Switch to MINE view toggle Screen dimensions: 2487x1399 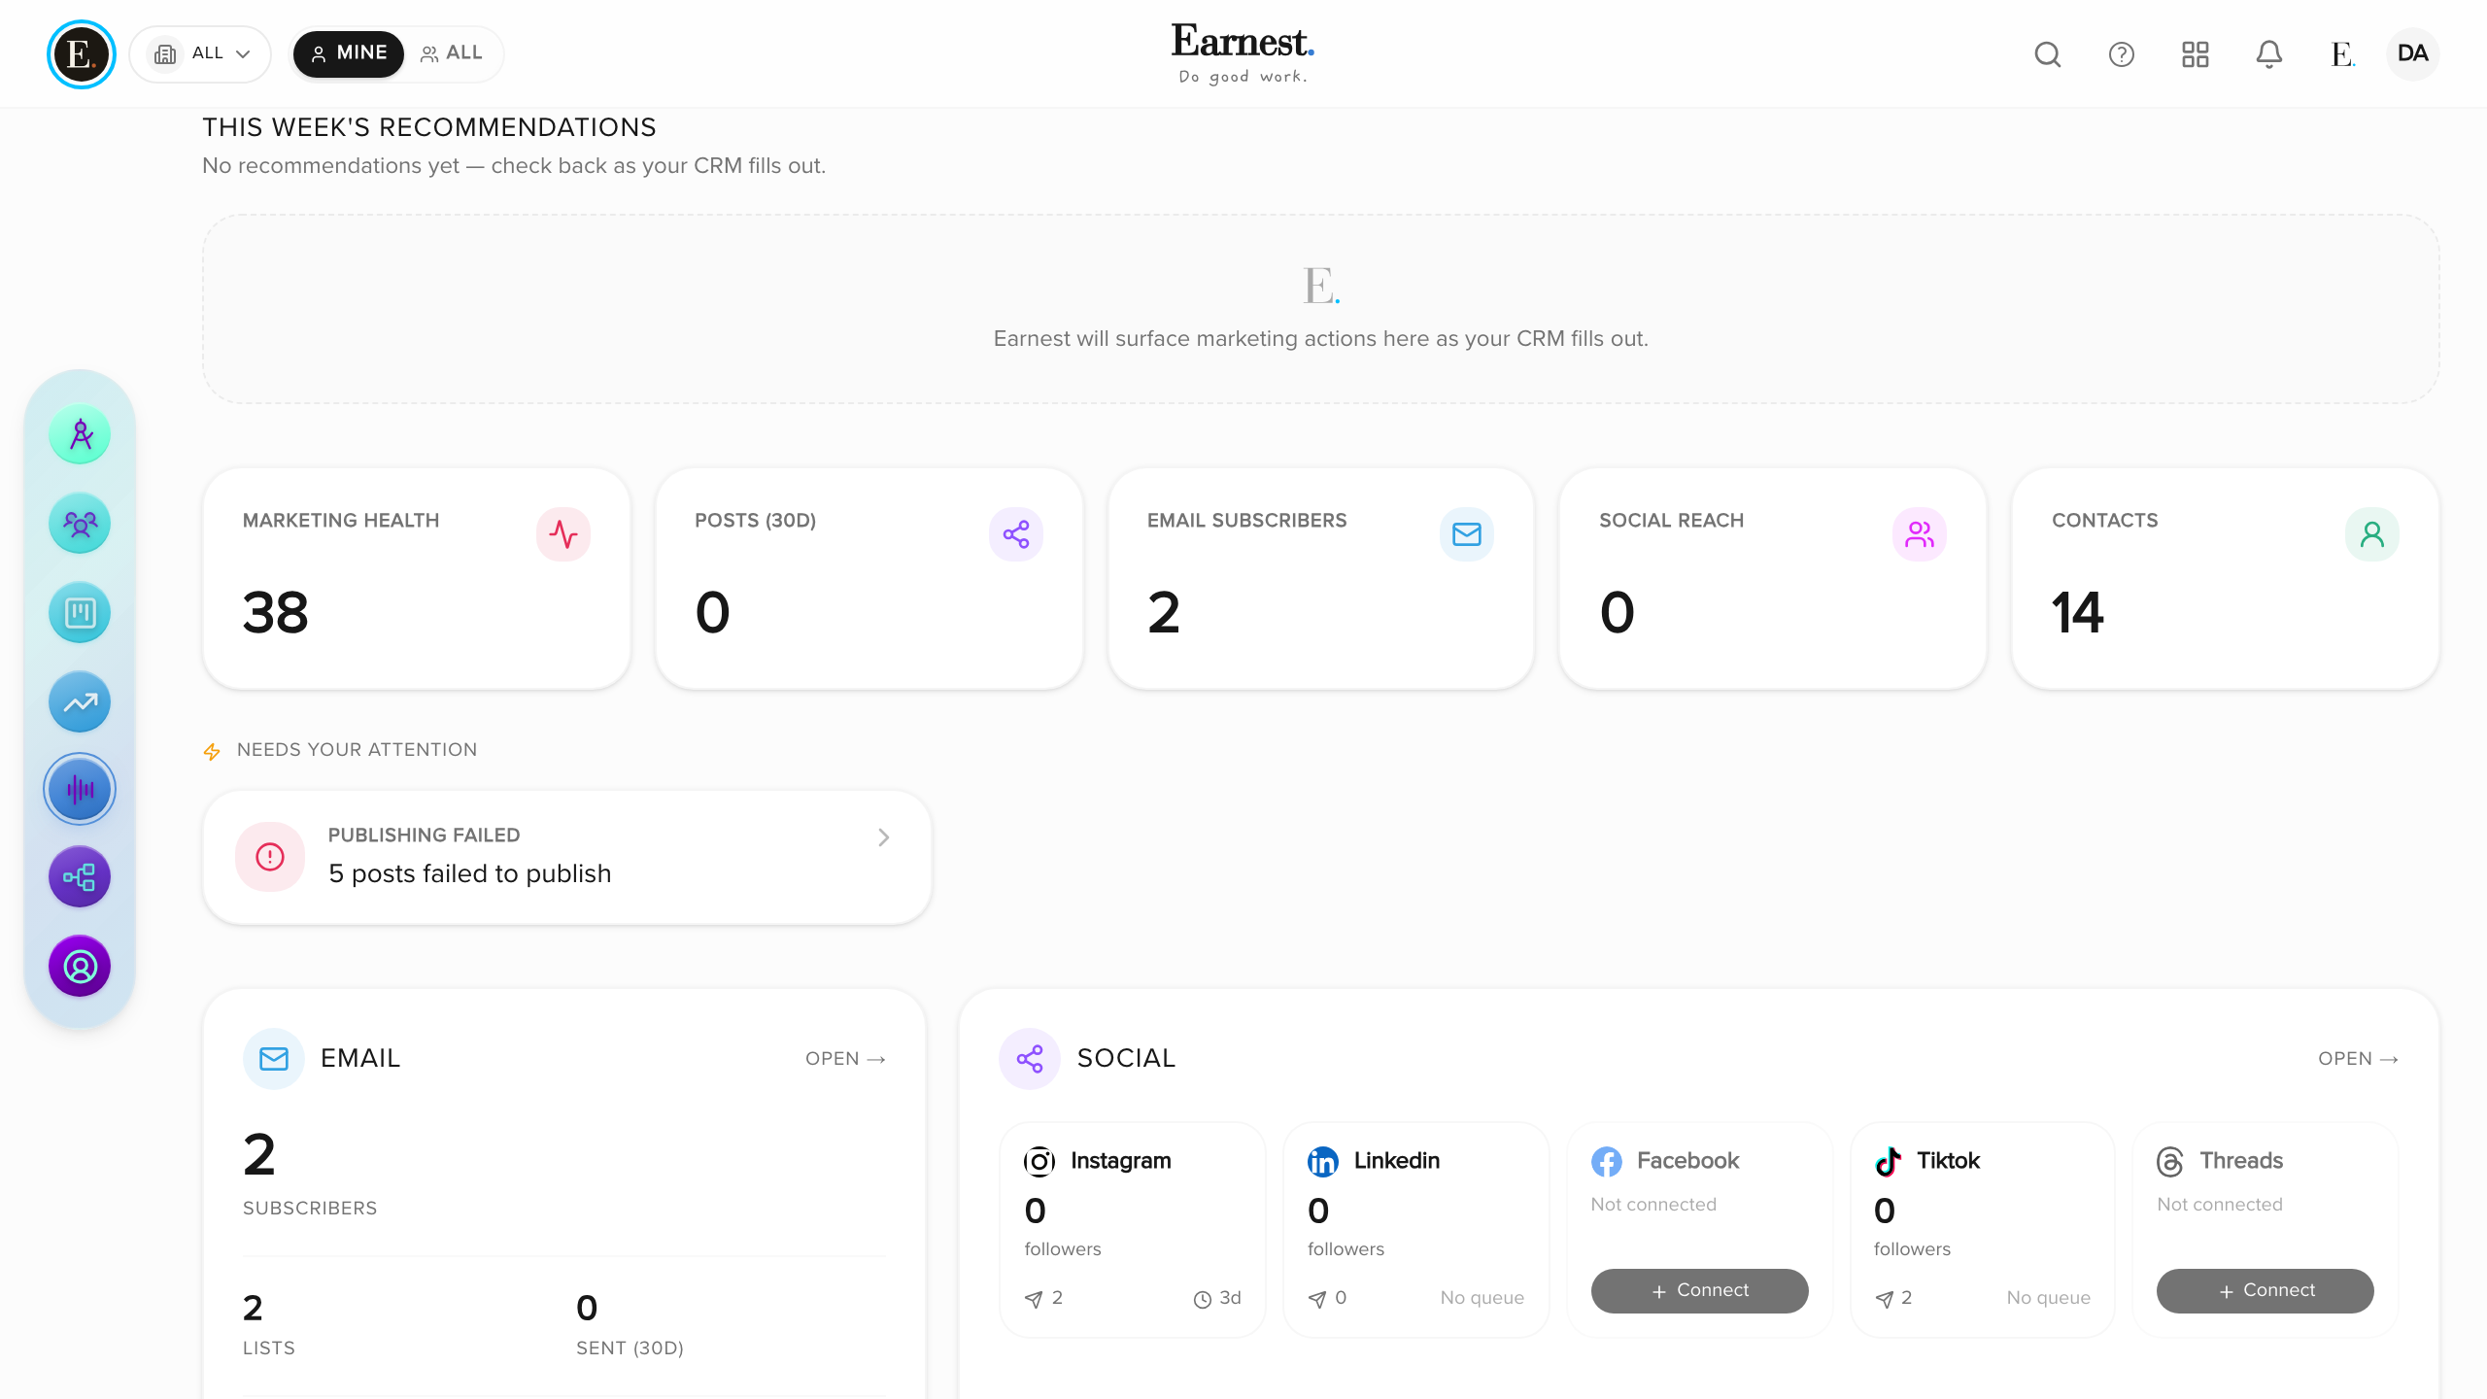pyautogui.click(x=348, y=53)
